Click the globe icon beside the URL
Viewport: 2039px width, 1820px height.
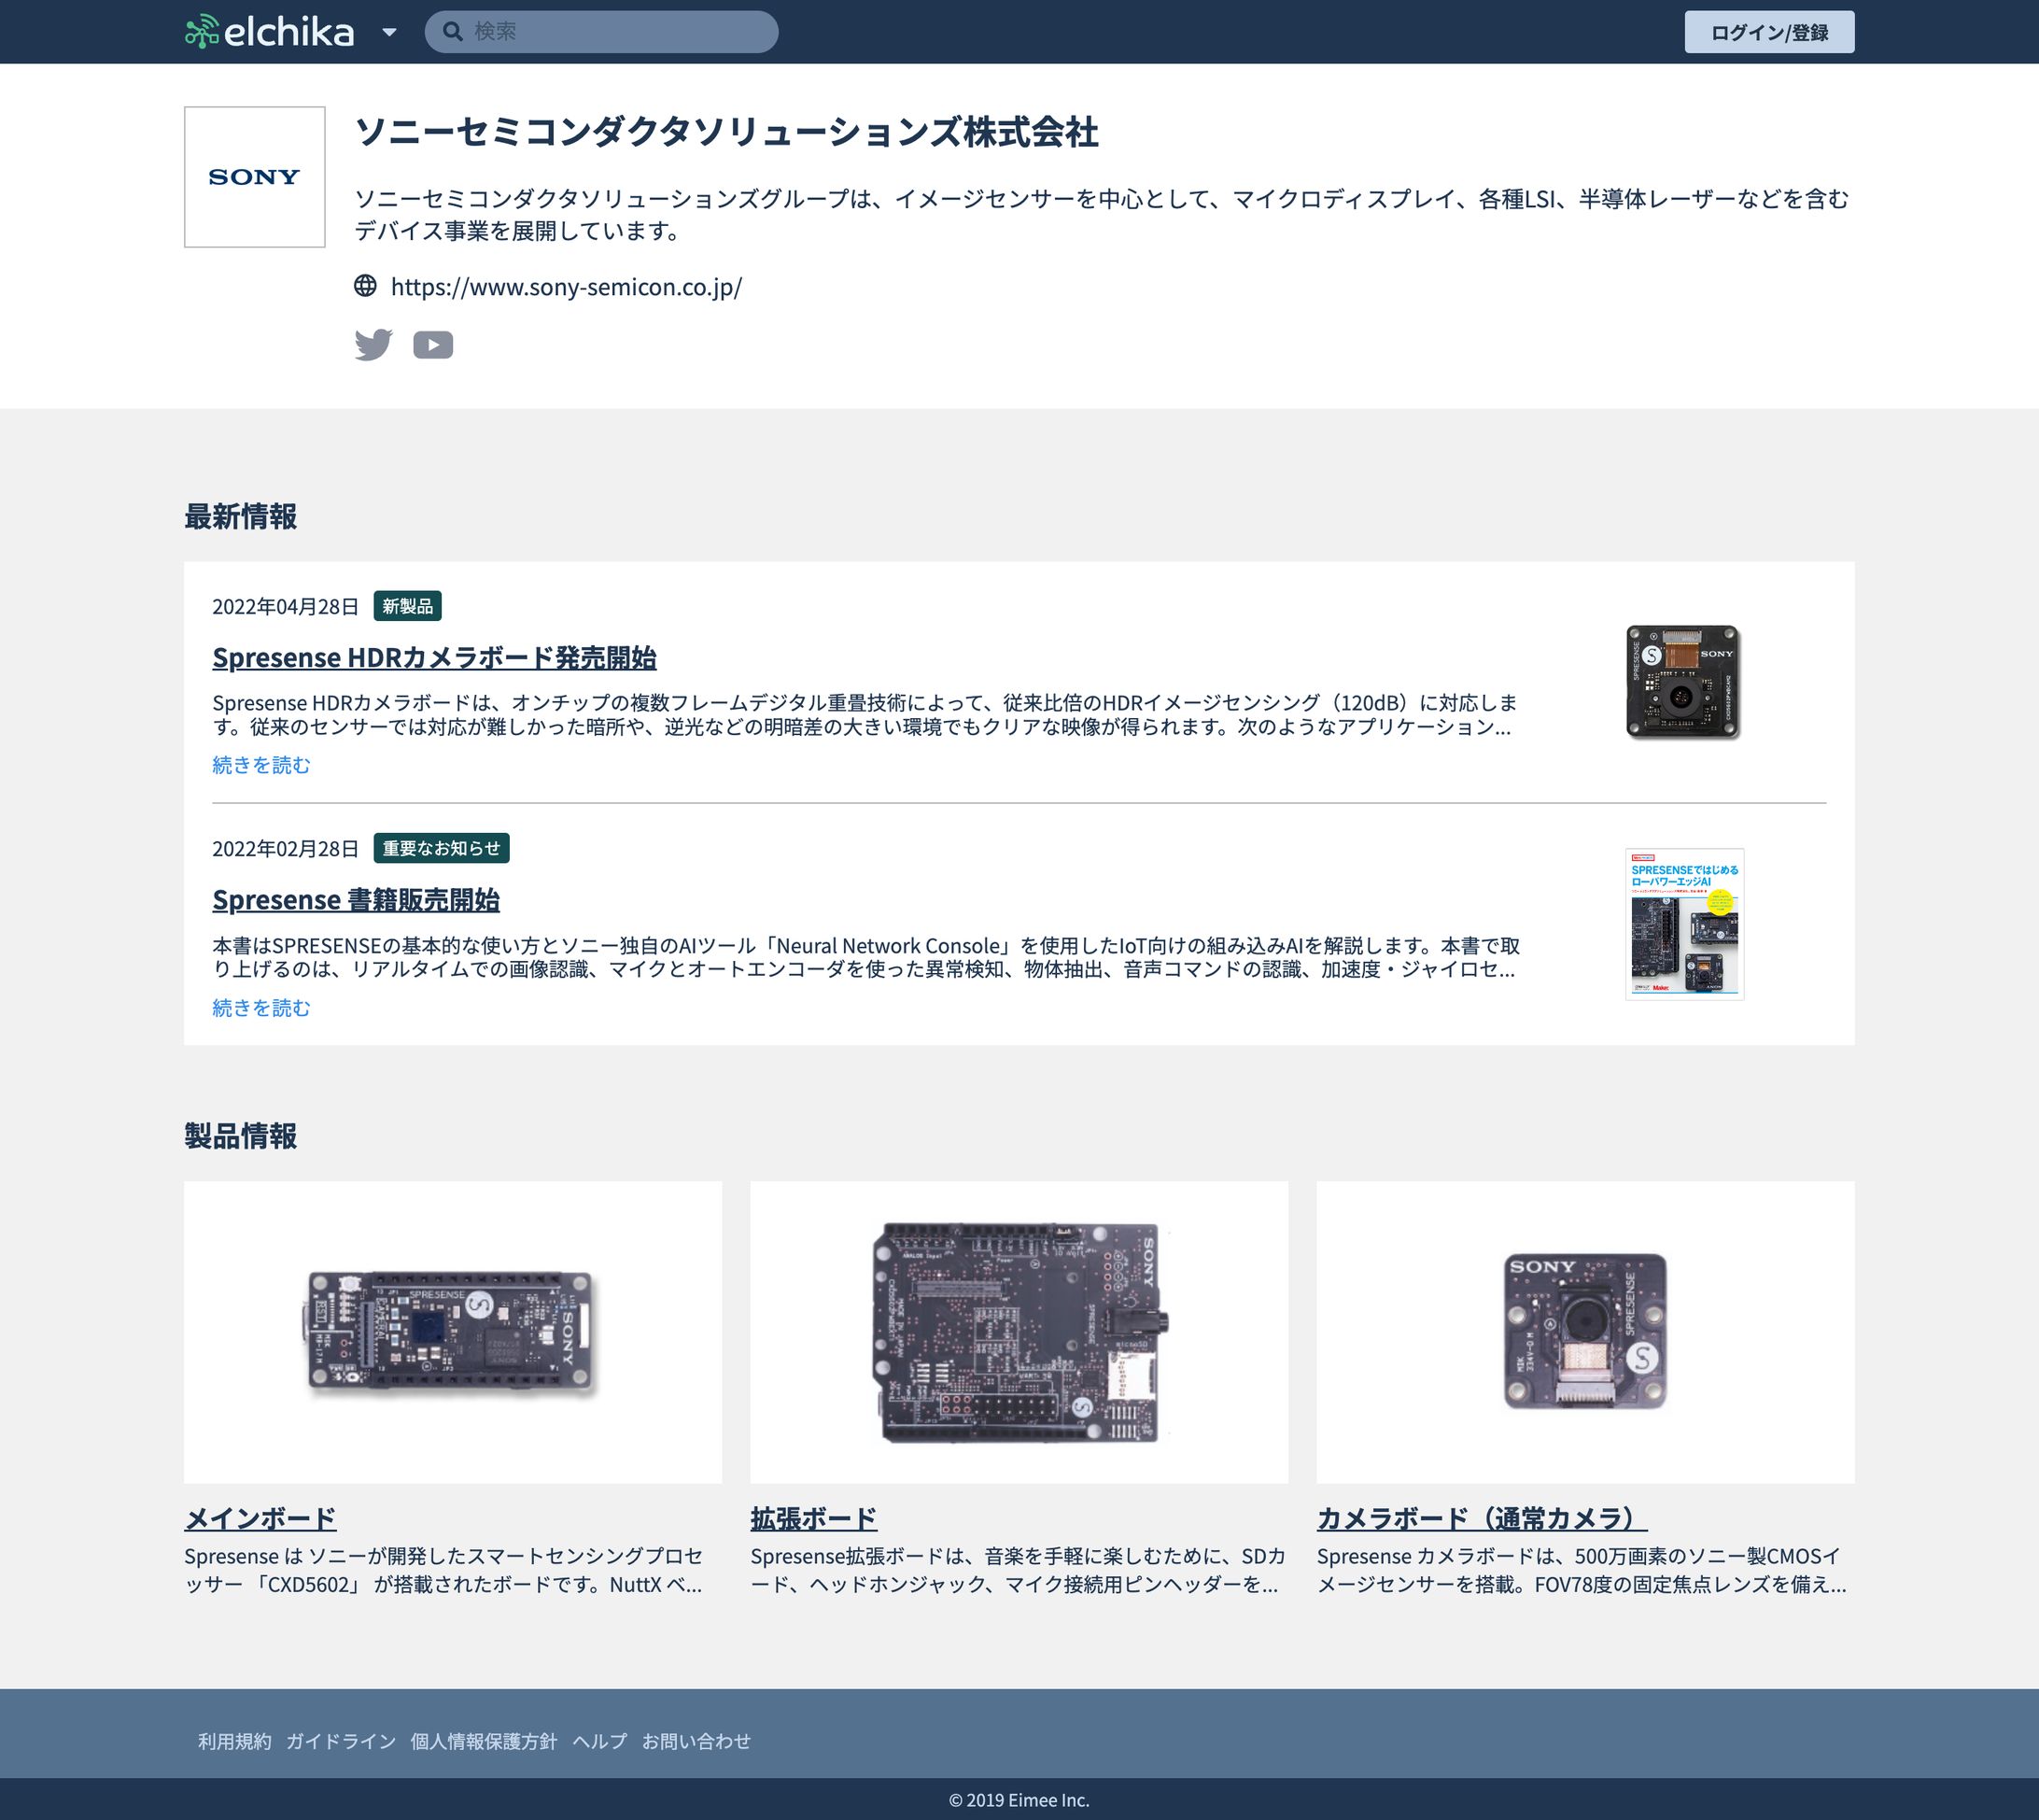pyautogui.click(x=366, y=286)
